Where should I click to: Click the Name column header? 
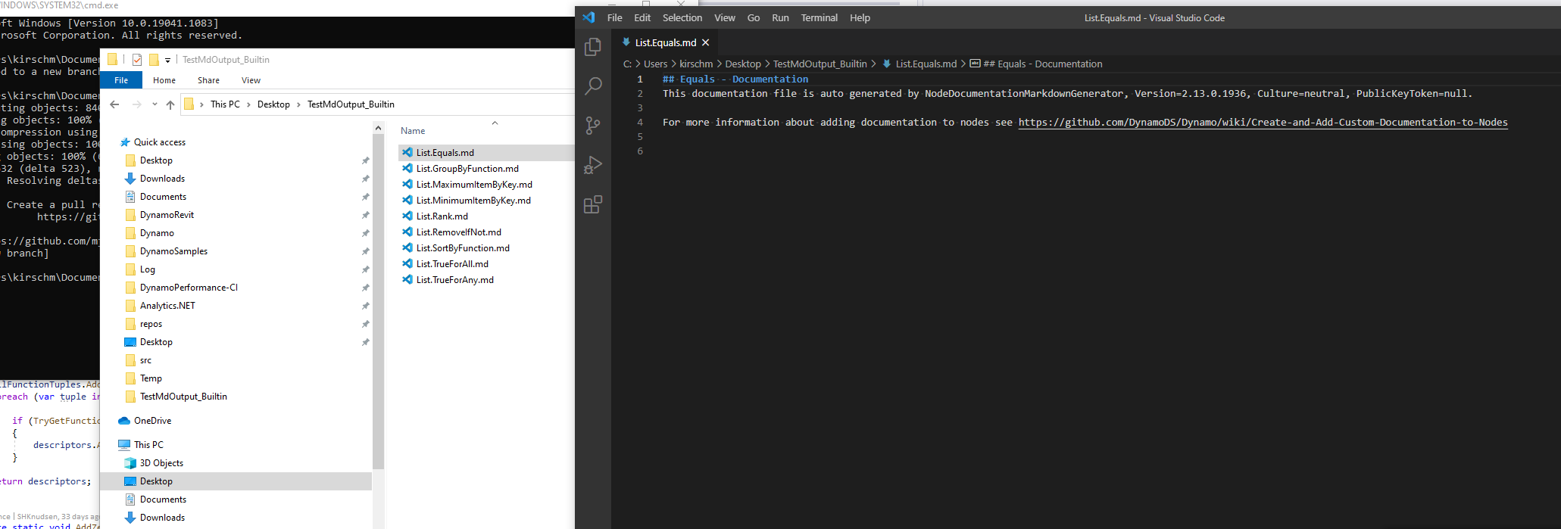tap(413, 131)
